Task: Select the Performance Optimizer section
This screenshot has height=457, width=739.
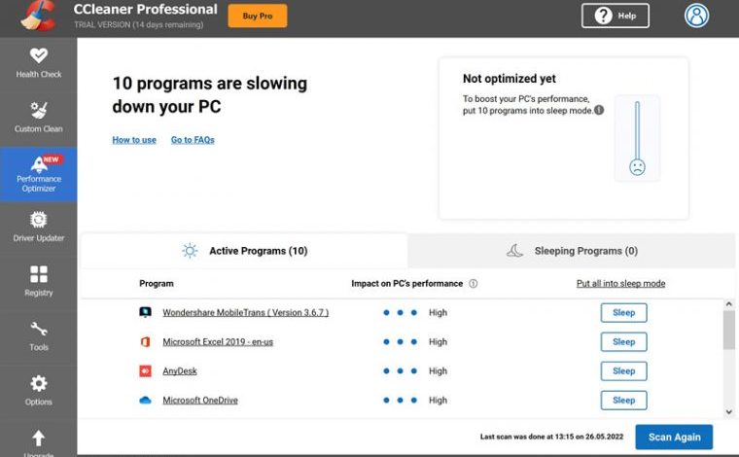Action: (39, 174)
